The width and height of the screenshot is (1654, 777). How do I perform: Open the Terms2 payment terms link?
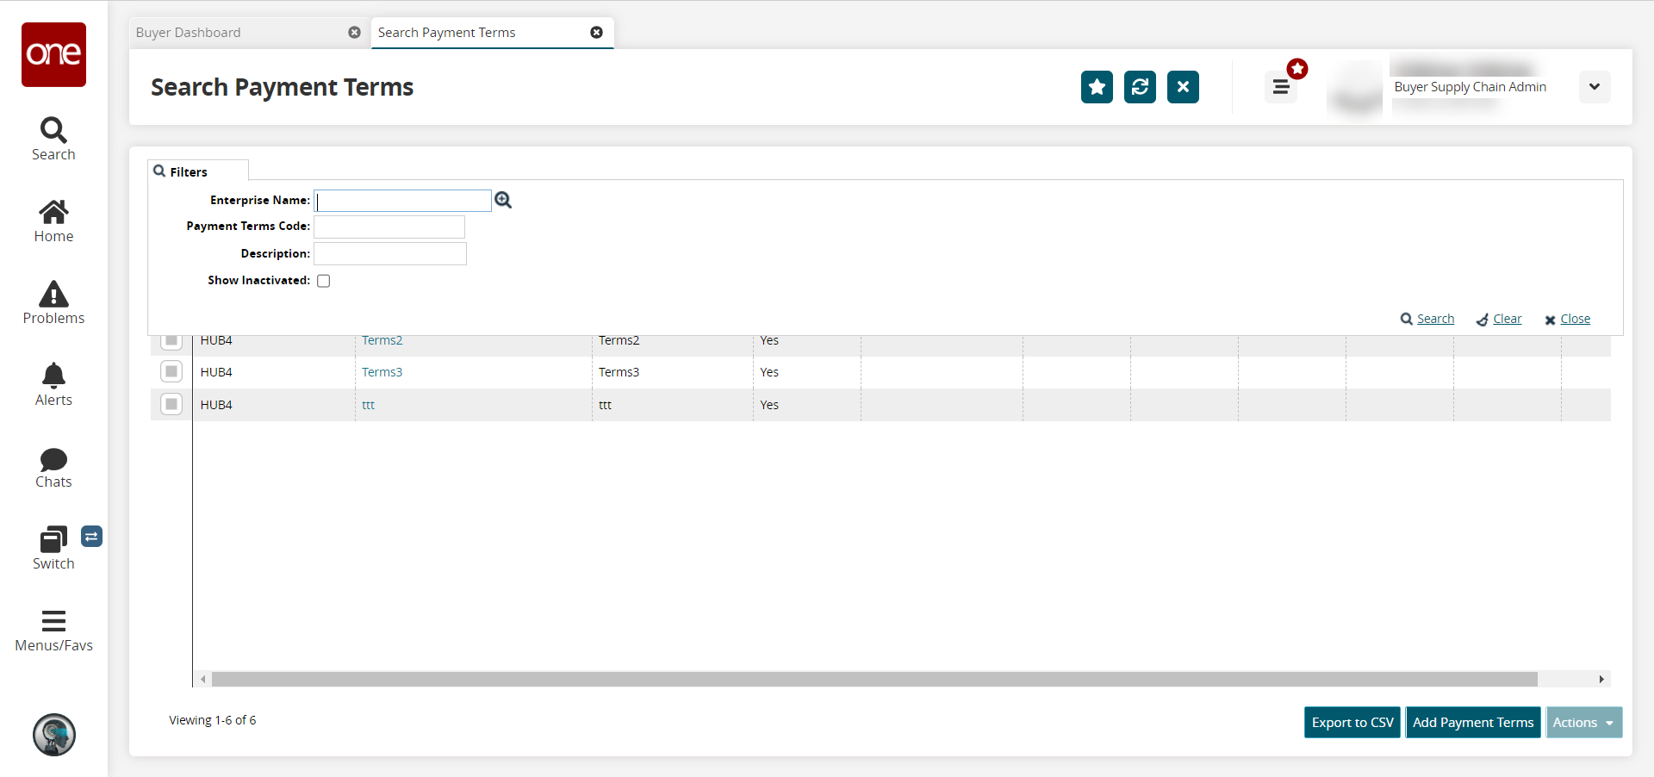click(x=382, y=341)
